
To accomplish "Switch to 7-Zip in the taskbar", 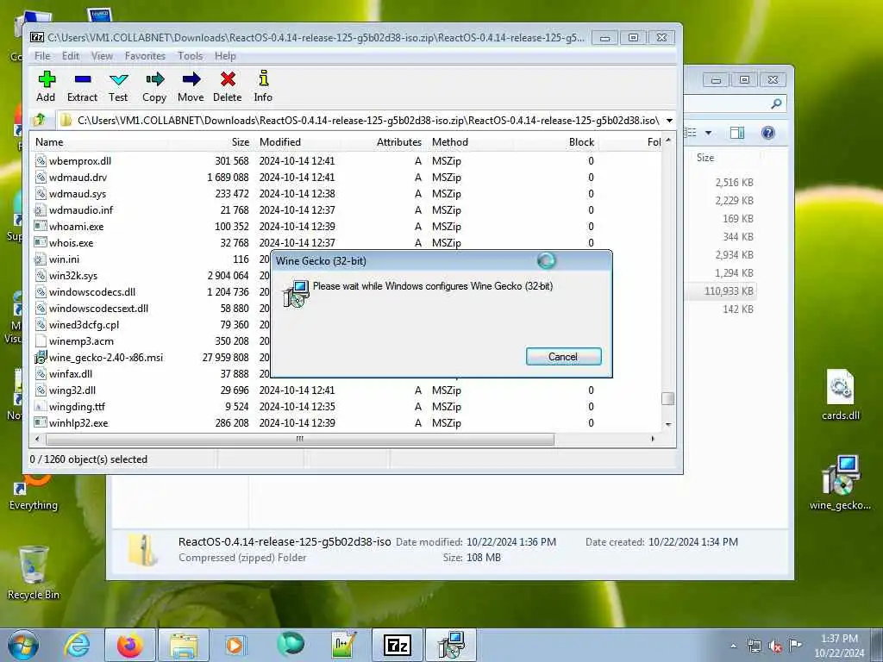I will (x=397, y=645).
